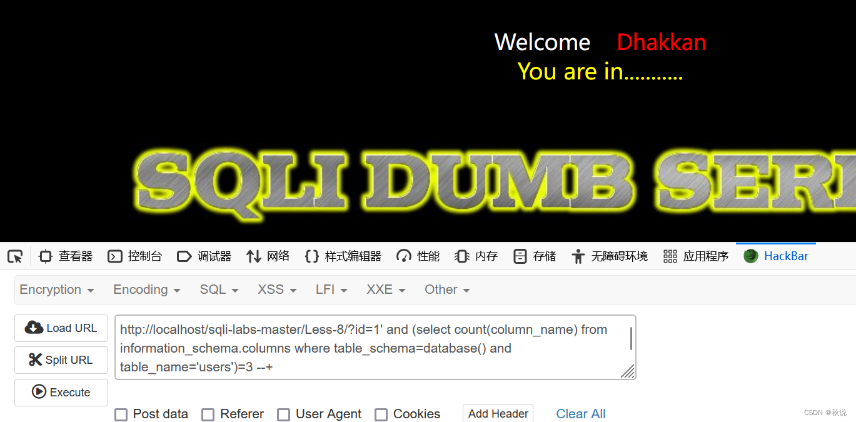Click the red Dhakkan text
This screenshot has height=422, width=856.
(x=662, y=42)
